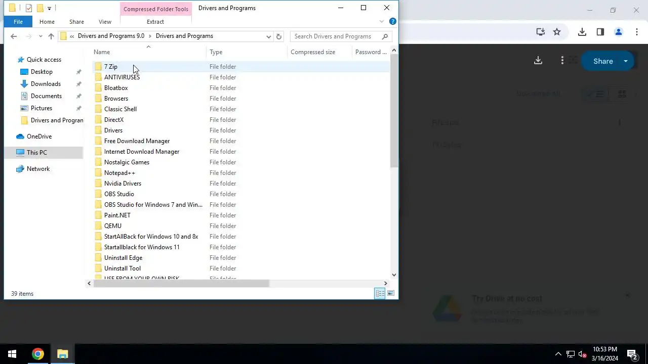Click Drivers and Programs 9.0 breadcrumb
Viewport: 648px width, 364px height.
pyautogui.click(x=111, y=36)
